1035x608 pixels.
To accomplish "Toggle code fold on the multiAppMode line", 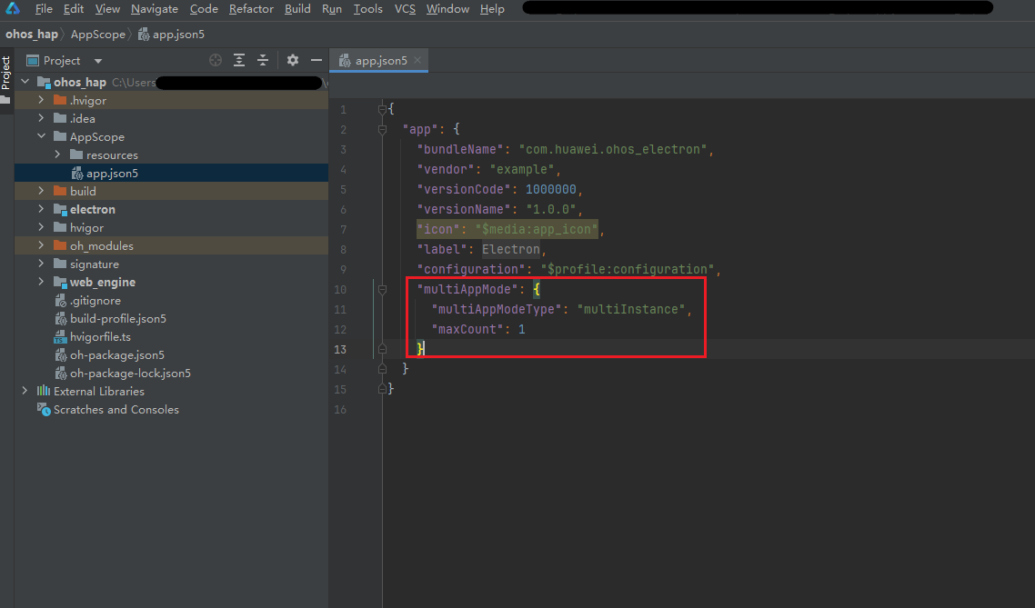I will coord(383,290).
